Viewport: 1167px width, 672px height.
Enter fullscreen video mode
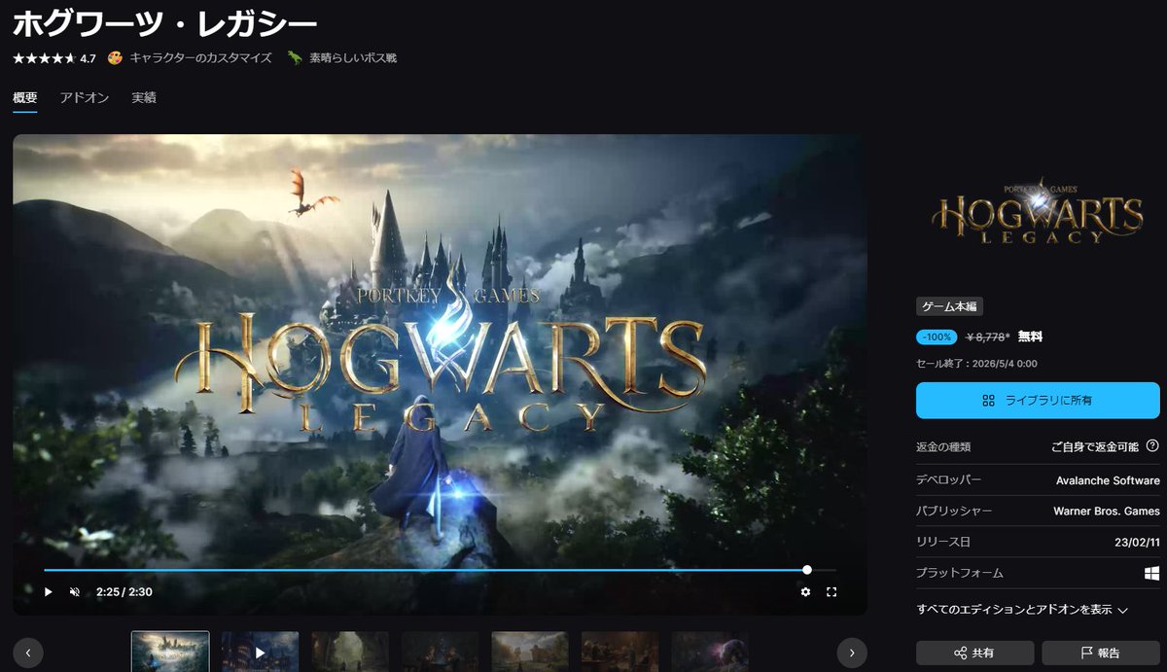(x=831, y=591)
